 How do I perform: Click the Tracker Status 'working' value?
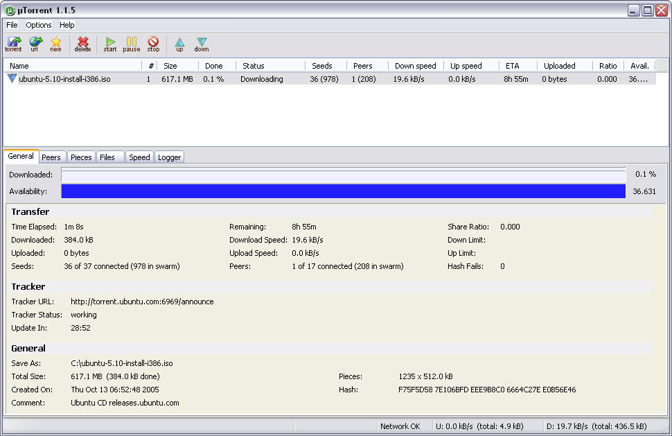point(84,315)
